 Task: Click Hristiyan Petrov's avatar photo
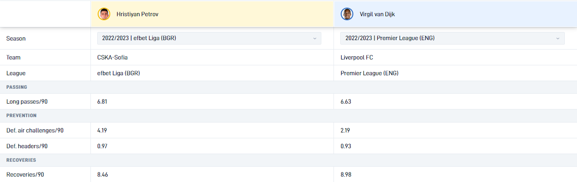point(104,14)
